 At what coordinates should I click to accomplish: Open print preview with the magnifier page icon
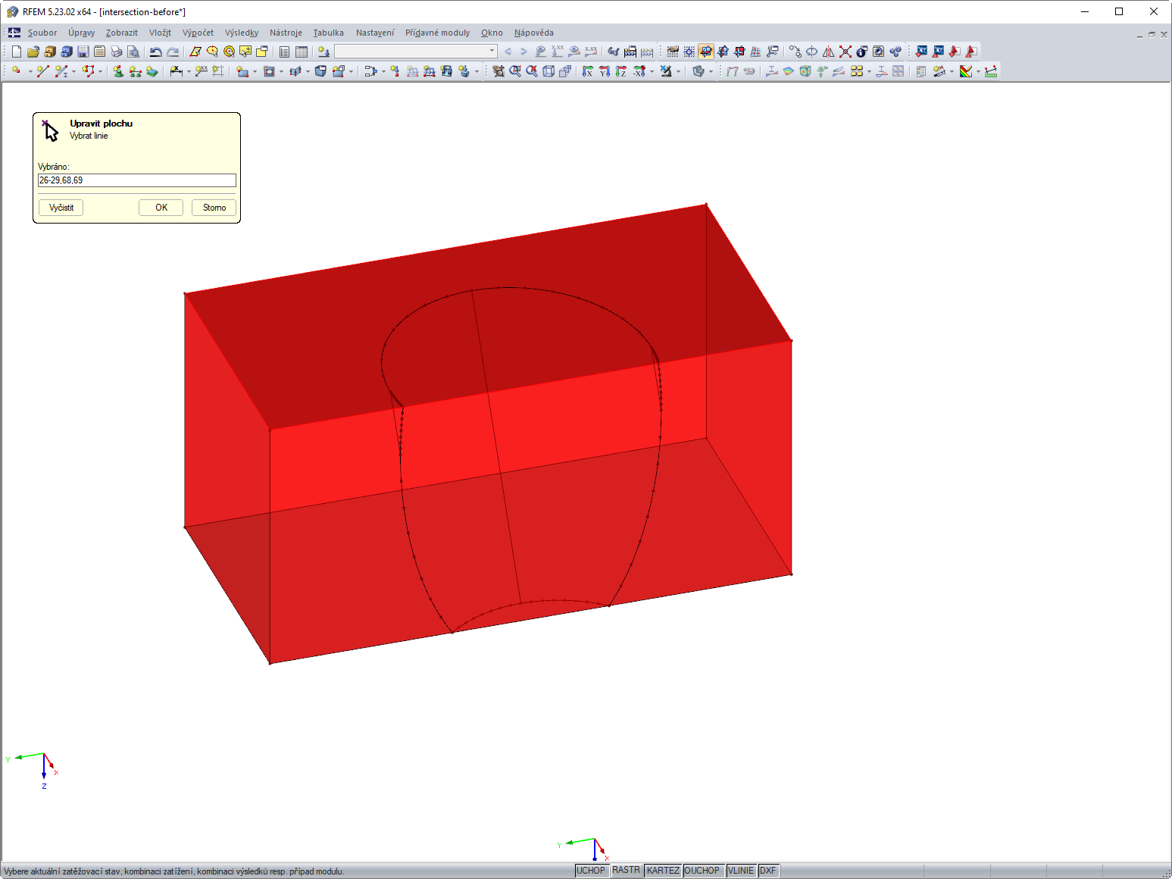tap(133, 52)
